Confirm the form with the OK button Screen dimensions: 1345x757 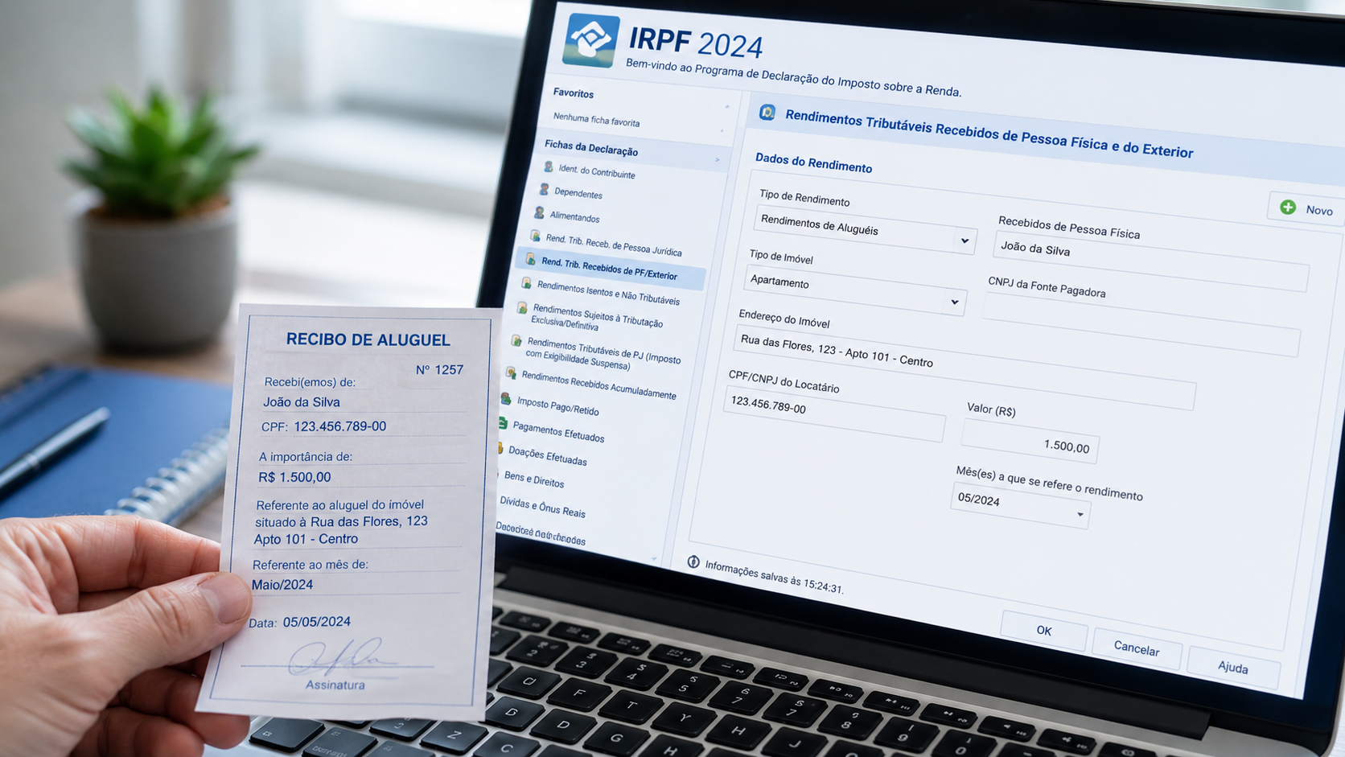(1043, 631)
